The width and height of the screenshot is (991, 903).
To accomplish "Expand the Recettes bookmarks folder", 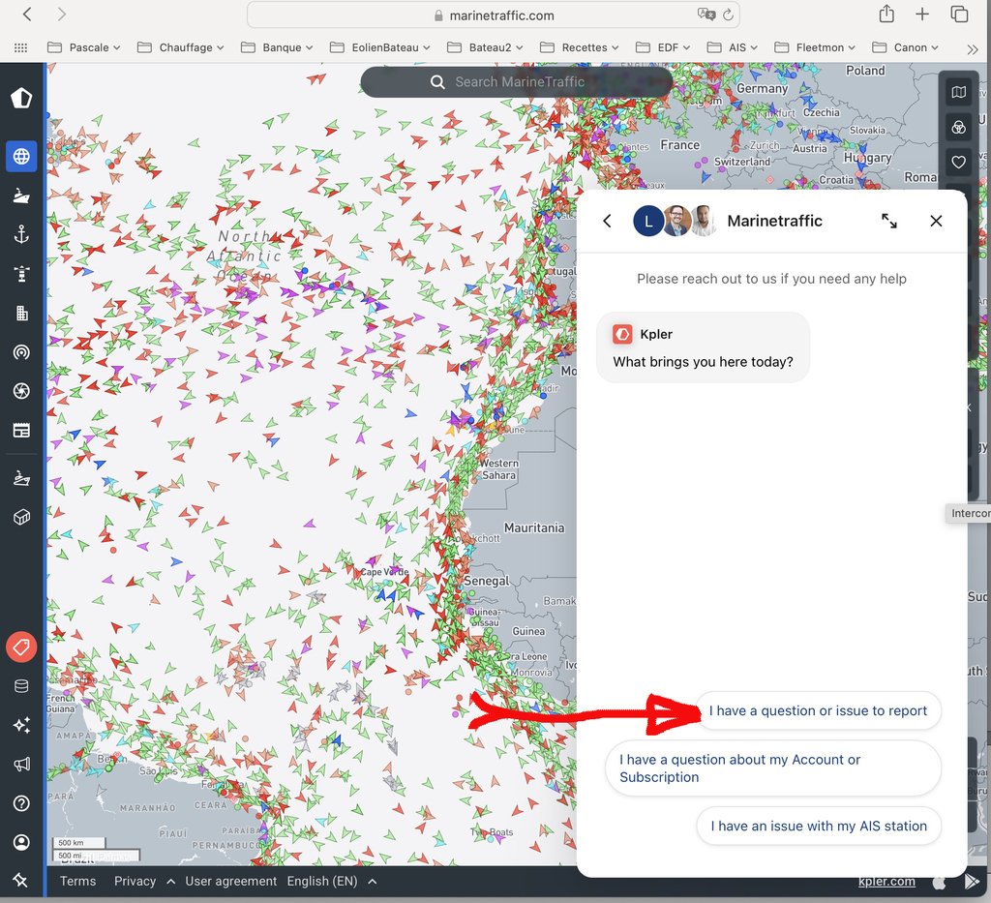I will (580, 47).
